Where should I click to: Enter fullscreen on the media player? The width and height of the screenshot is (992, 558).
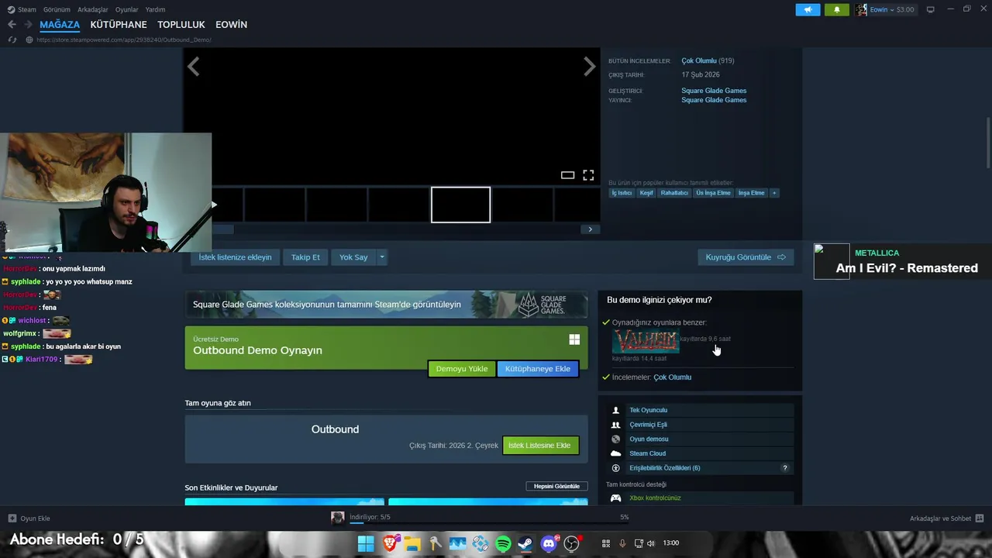click(588, 175)
